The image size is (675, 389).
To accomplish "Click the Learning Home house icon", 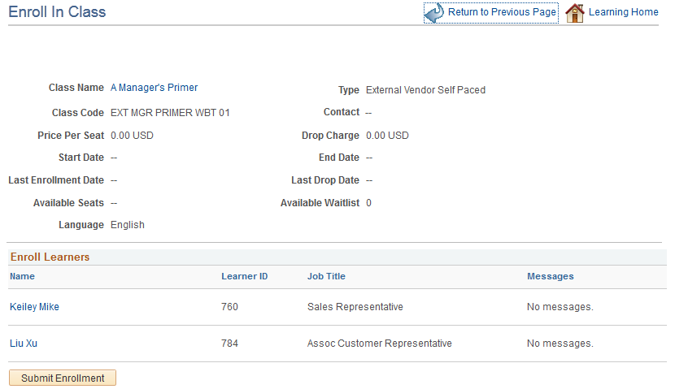I will [575, 12].
